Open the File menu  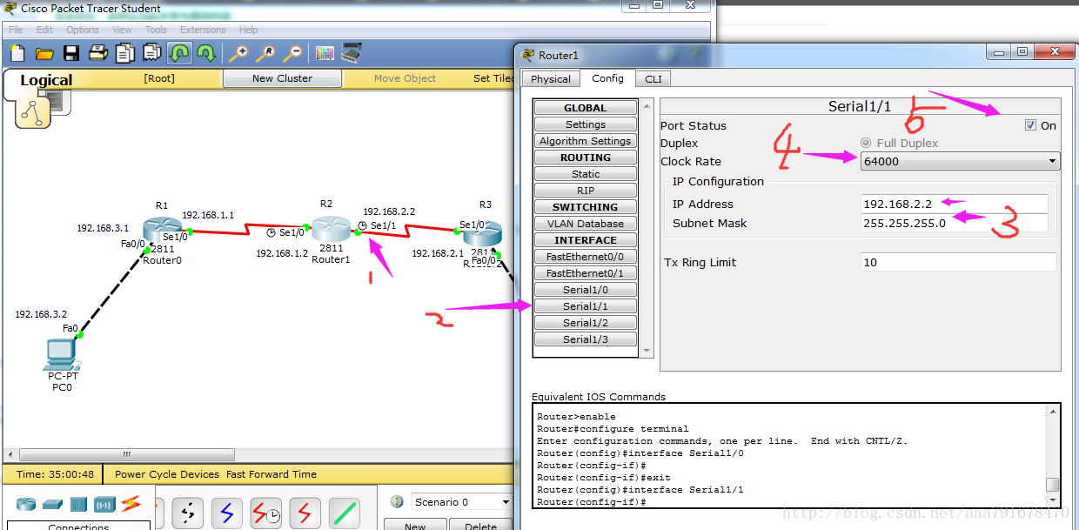(x=16, y=30)
